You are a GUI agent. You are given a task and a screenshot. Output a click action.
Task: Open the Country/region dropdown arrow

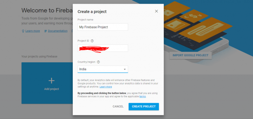pos(125,69)
